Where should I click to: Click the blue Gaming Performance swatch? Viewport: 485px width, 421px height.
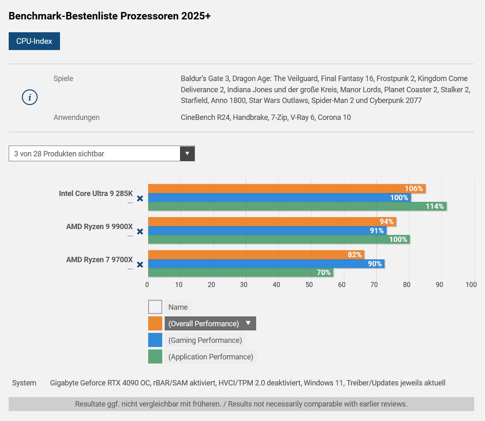point(155,340)
